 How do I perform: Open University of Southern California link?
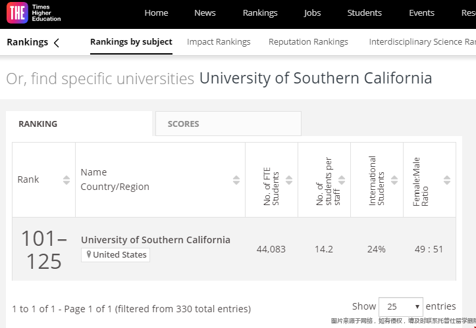tap(155, 240)
